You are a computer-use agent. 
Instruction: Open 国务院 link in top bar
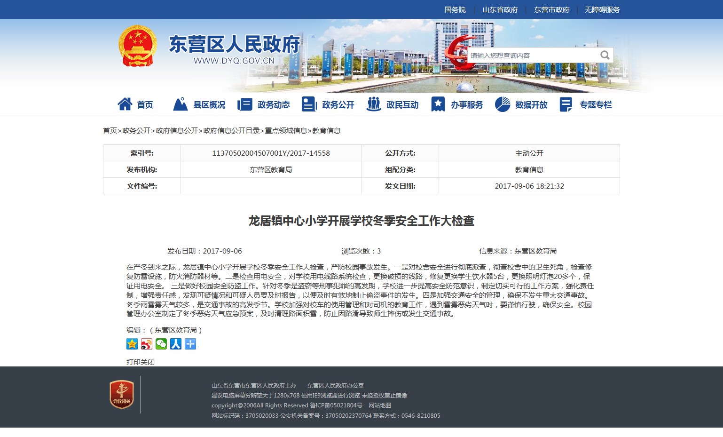pos(455,9)
